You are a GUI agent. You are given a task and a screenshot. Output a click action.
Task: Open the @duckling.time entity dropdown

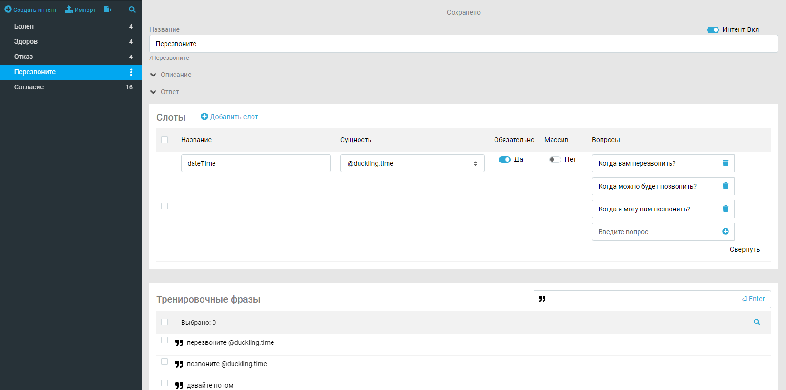pyautogui.click(x=412, y=163)
